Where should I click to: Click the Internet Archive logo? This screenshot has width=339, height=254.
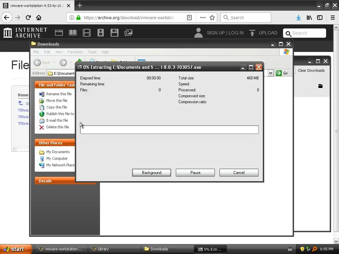25,33
